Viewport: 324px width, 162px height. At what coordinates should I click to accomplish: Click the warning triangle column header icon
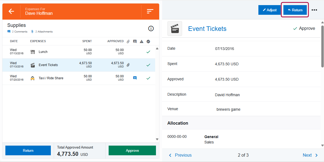[142, 41]
